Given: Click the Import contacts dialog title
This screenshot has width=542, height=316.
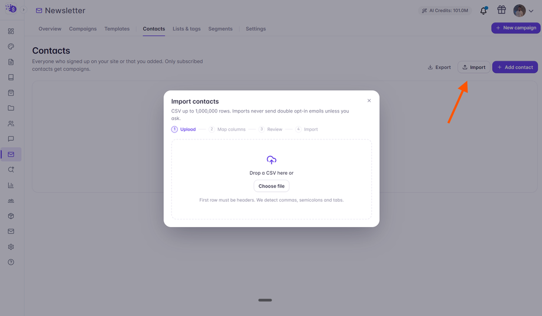Looking at the screenshot, I should (195, 102).
